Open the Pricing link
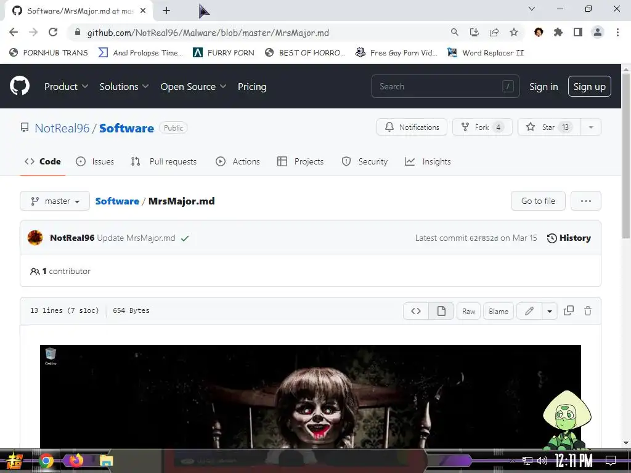The height and width of the screenshot is (473, 631). point(252,86)
